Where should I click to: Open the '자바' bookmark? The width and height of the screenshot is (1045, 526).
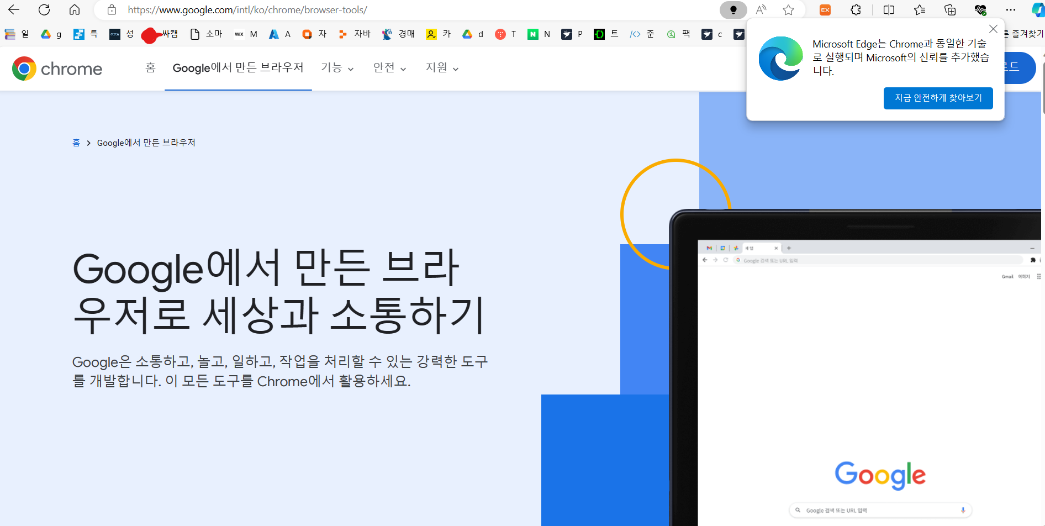coord(355,34)
